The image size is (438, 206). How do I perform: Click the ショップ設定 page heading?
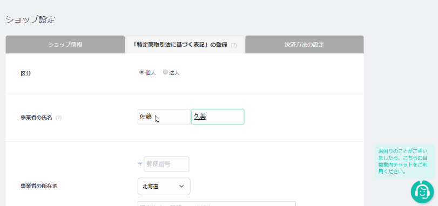click(x=30, y=20)
